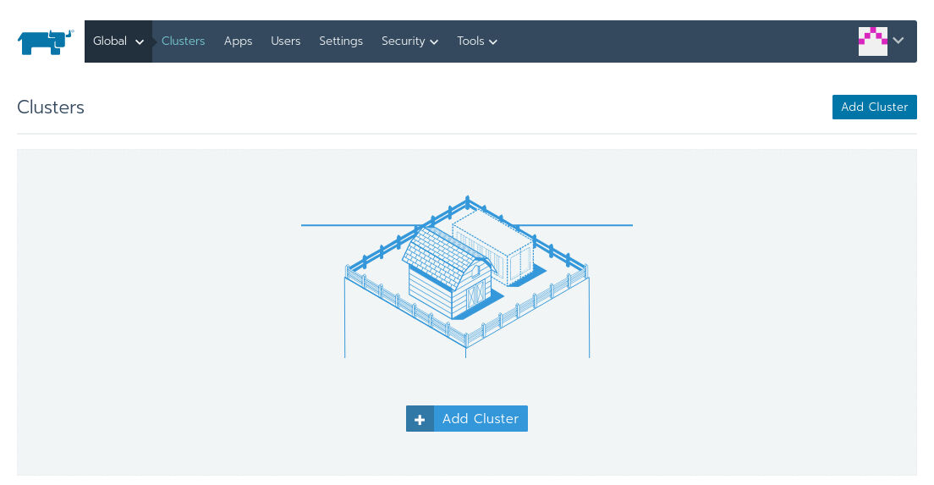Image resolution: width=934 pixels, height=485 pixels.
Task: Open the Global scope dropdown
Action: (118, 41)
